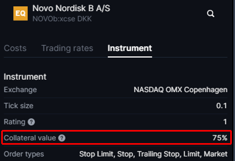Click the Tick size label
Viewport: 235px width, 161px height.
[x=19, y=106]
